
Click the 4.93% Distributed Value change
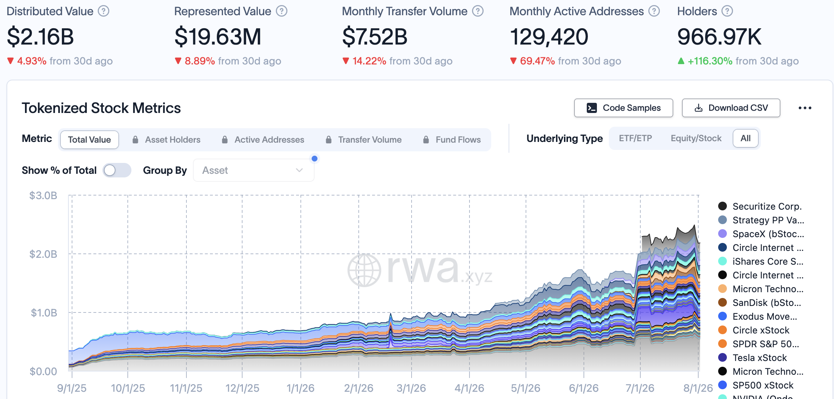click(32, 61)
